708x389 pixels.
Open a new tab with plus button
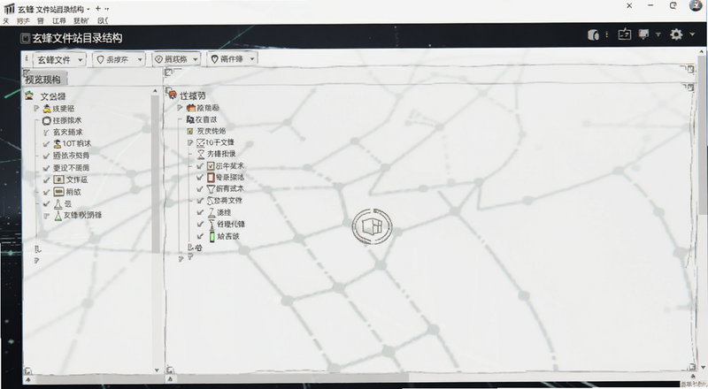(98, 8)
